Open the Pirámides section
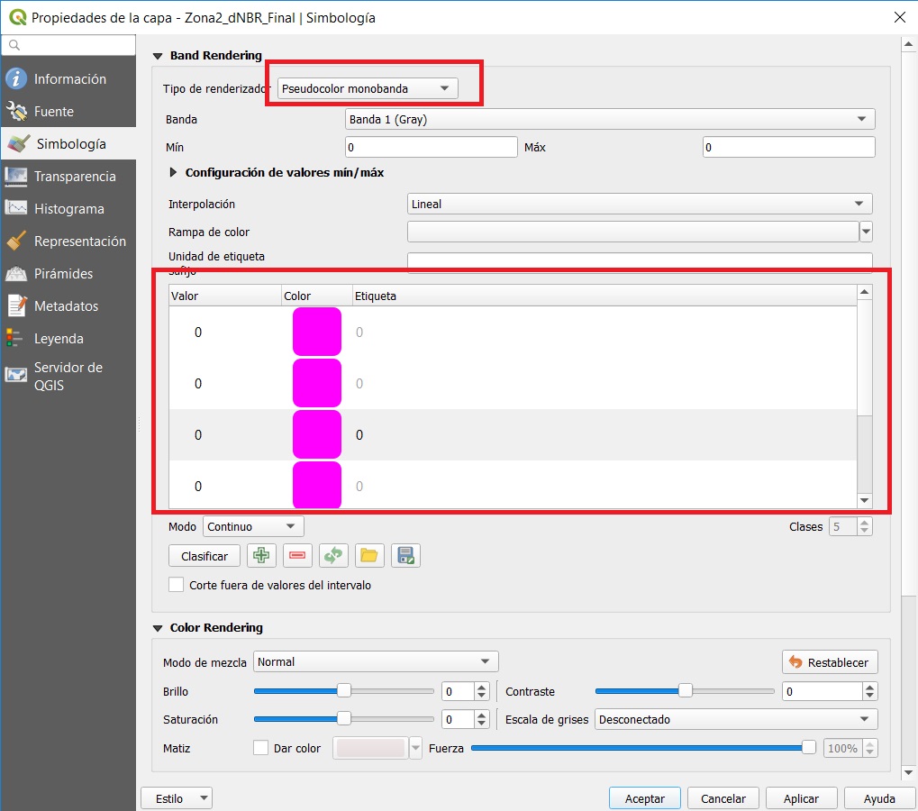Image resolution: width=918 pixels, height=811 pixels. (x=63, y=274)
